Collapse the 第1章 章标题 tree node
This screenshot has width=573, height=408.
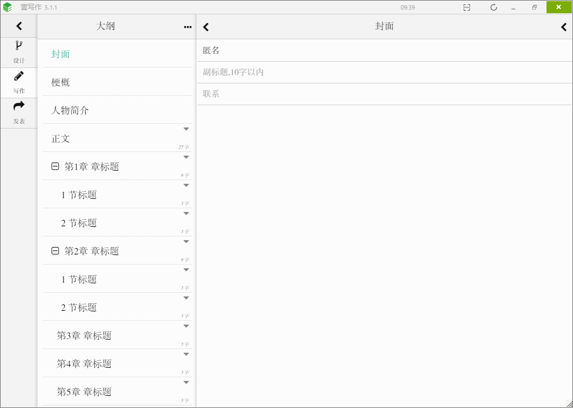[x=55, y=167]
